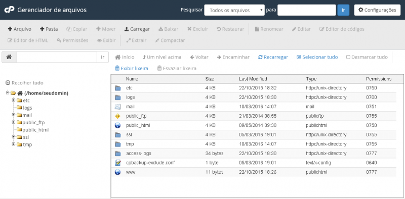This screenshot has width=405, height=199.
Task: Select the access-logs row name
Action: (x=139, y=154)
